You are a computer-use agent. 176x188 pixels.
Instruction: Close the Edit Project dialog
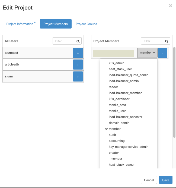pos(170,5)
